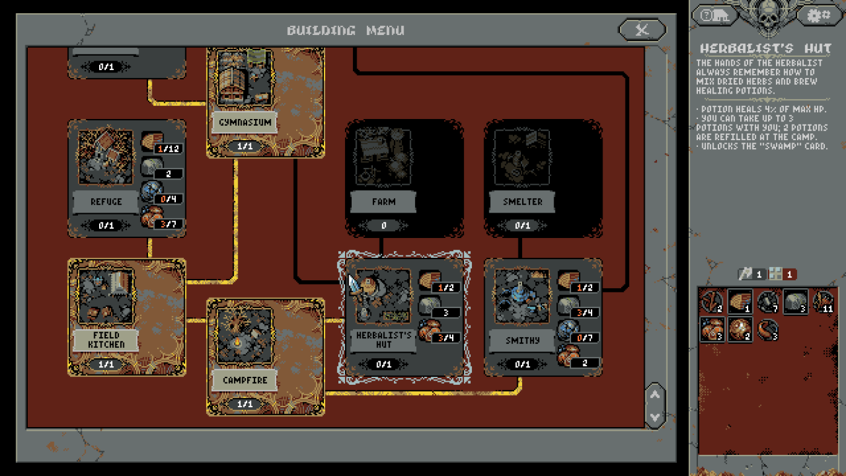Screen dimensions: 846x476
Task: Select the Campfire building card
Action: pos(265,356)
